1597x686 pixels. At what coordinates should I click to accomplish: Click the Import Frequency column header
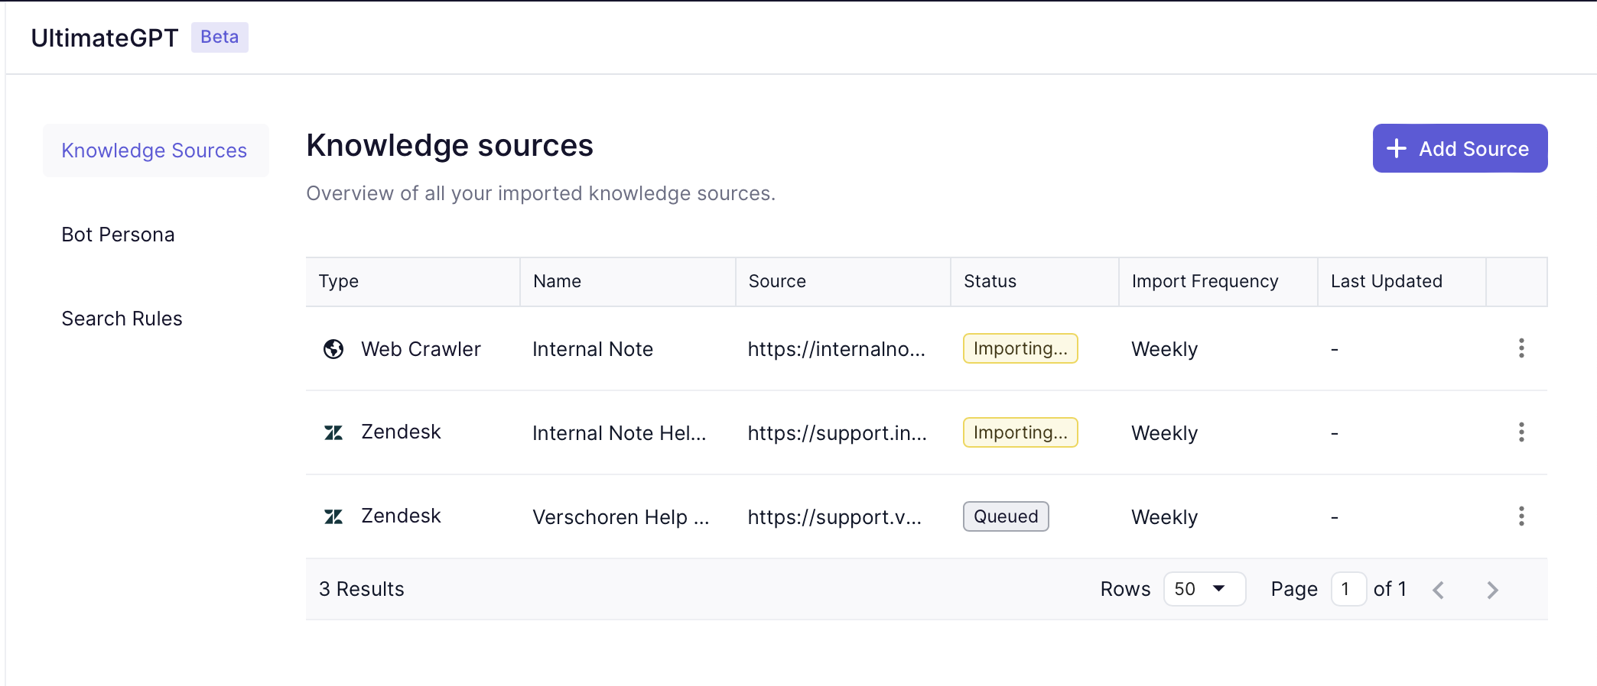point(1205,281)
